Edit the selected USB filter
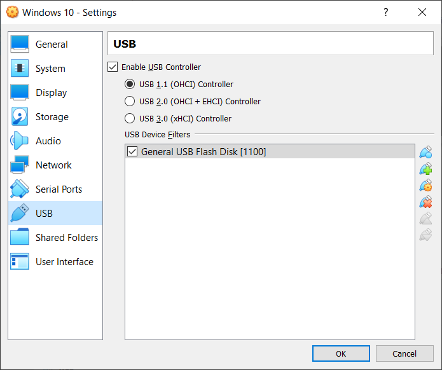442x370 pixels. point(425,186)
